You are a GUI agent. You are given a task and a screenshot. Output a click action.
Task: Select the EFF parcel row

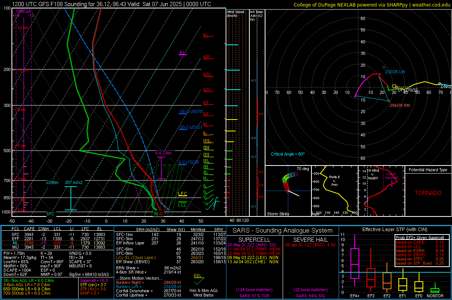58,239
